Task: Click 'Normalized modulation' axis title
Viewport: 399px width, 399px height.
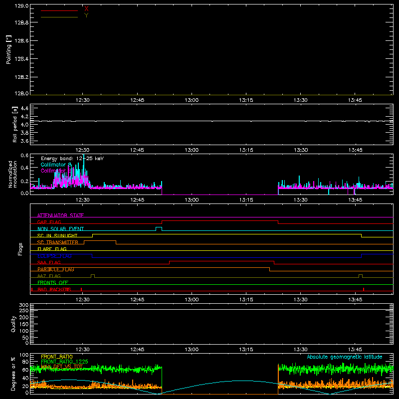Action: tap(12, 174)
